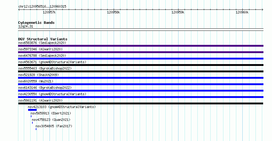Open the nsv5973346 (Almarri2020) label
Image resolution: width=272 pixels, height=141 pixels.
[40, 49]
